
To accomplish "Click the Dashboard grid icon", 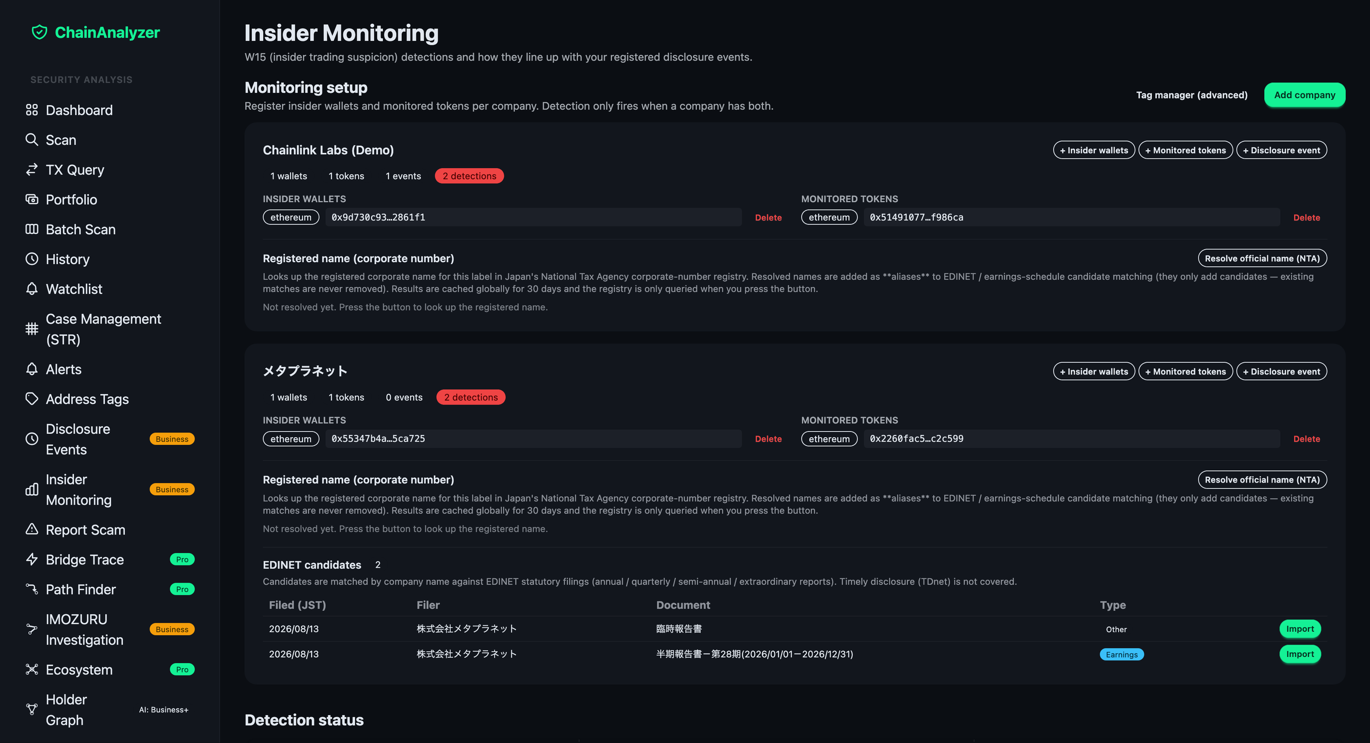I will tap(32, 110).
